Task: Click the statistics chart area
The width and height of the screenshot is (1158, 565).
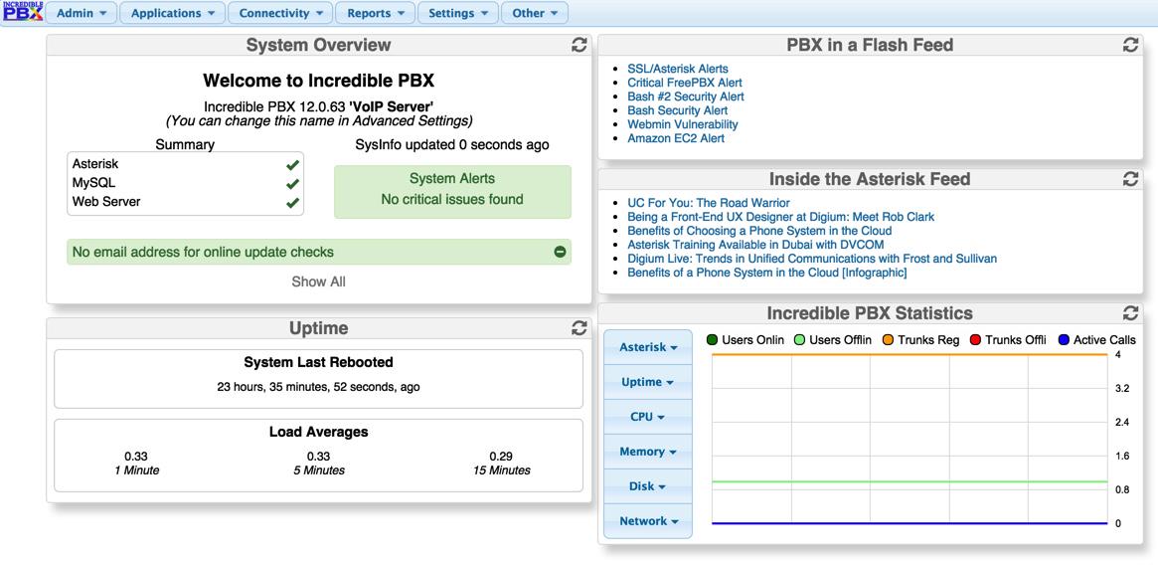Action: coord(910,440)
